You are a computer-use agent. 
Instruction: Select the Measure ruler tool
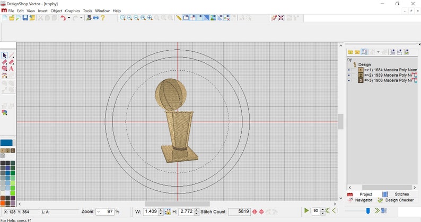tap(179, 18)
